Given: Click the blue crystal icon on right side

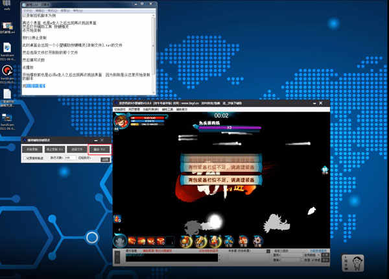Looking at the screenshot, I should 325,170.
